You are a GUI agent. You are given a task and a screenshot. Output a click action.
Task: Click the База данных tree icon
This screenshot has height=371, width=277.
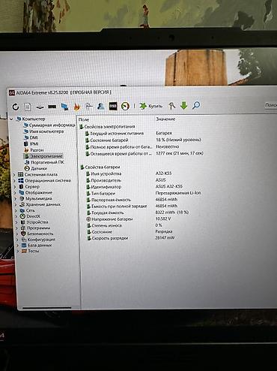pos(24,245)
